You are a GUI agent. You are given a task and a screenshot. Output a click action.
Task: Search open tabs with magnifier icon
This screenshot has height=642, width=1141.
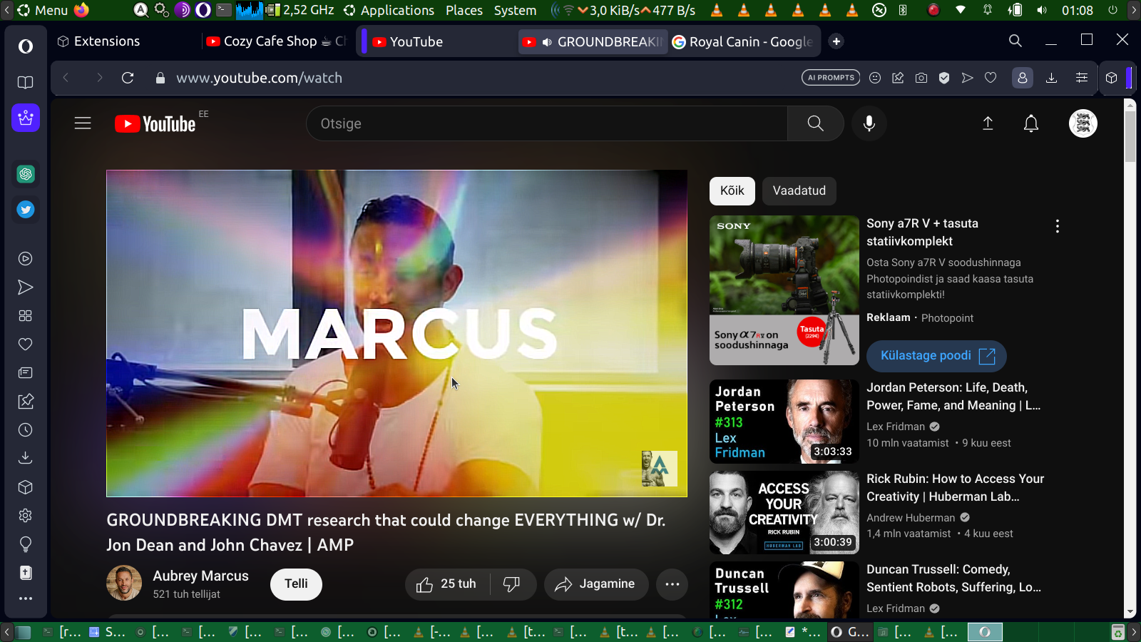[x=1015, y=41]
